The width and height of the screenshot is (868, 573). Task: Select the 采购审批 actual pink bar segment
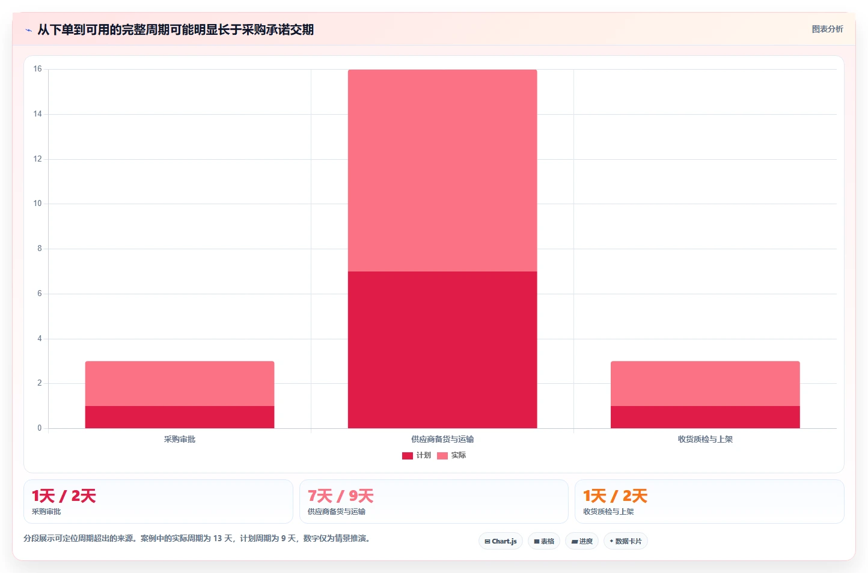180,383
